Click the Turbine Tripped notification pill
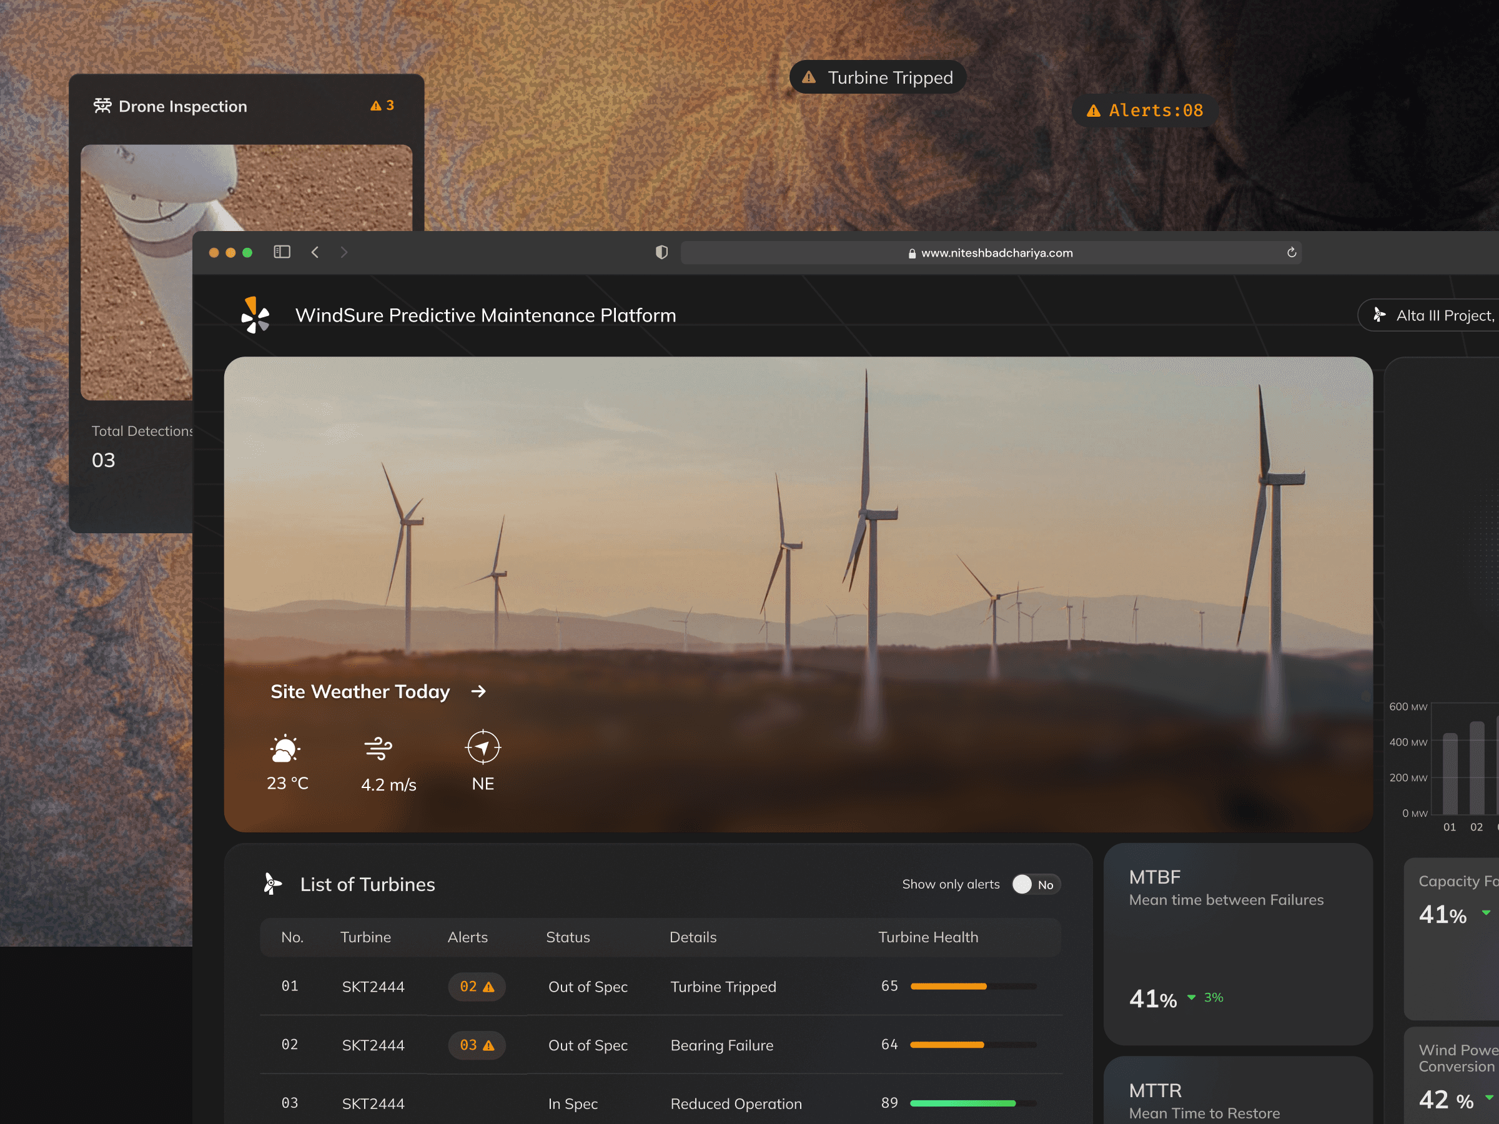This screenshot has height=1124, width=1499. coord(877,77)
